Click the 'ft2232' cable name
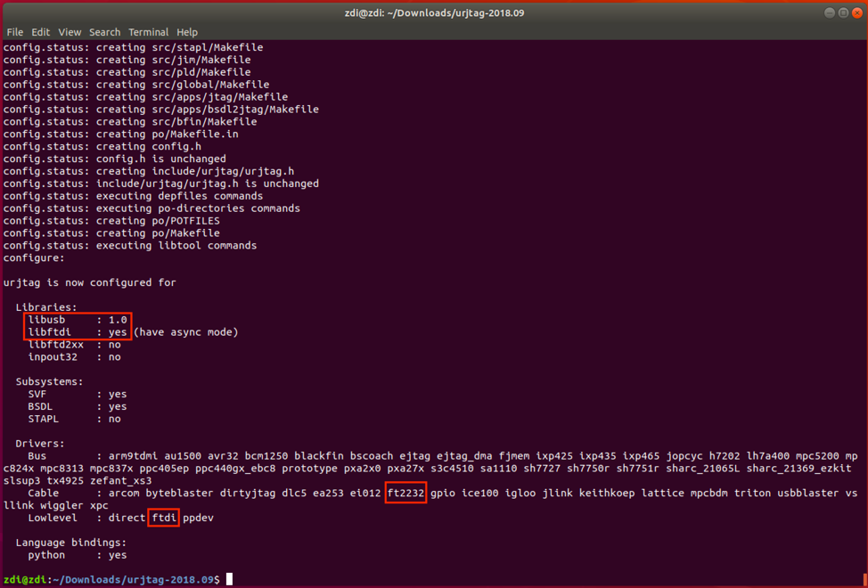 (405, 493)
